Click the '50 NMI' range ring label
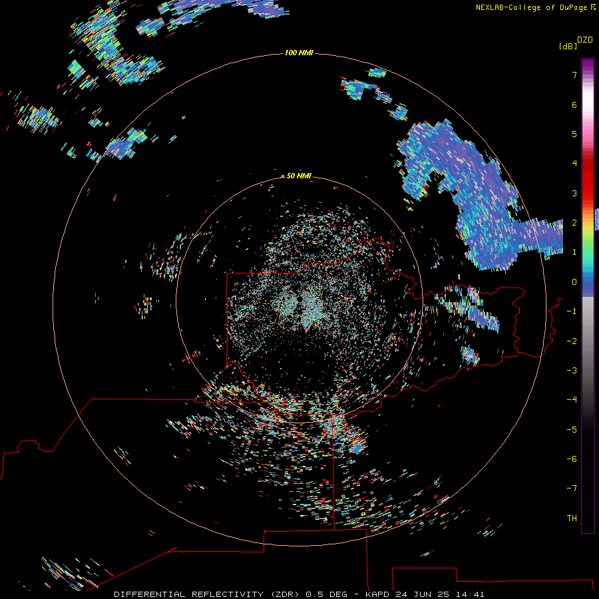The width and height of the screenshot is (599, 599). click(299, 176)
